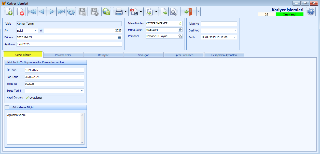Screen dimensions: 320x154
Task: Open the help question mark button
Action: pyautogui.click(x=311, y=12)
